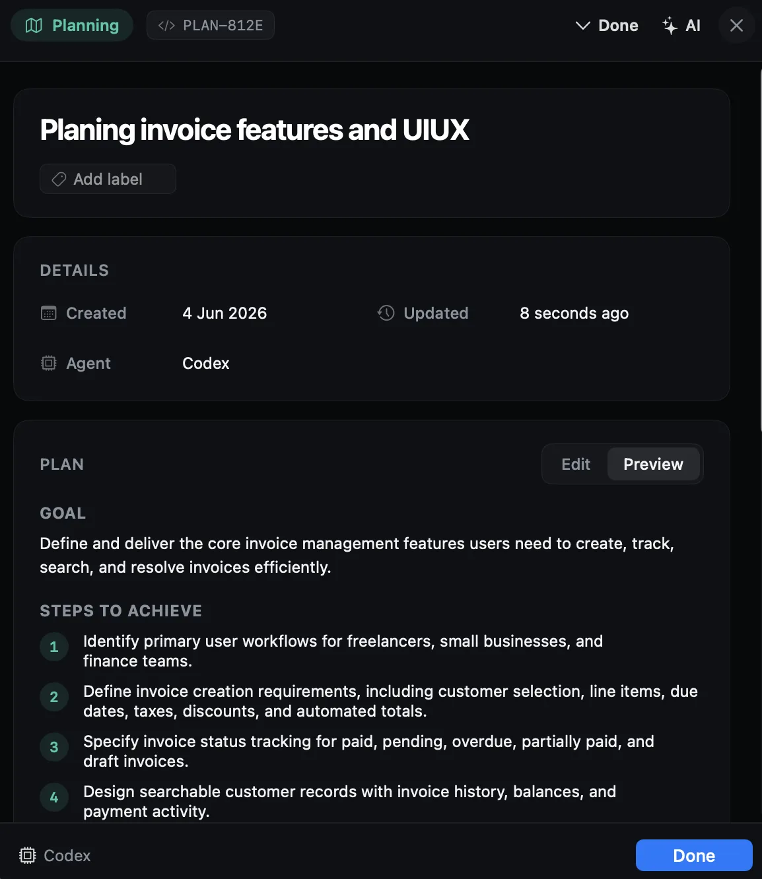Copy the PLAN-812E identifier badge
The image size is (762, 879).
click(210, 25)
